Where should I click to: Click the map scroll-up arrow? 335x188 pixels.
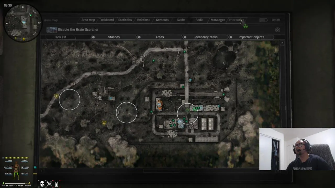click(x=282, y=43)
